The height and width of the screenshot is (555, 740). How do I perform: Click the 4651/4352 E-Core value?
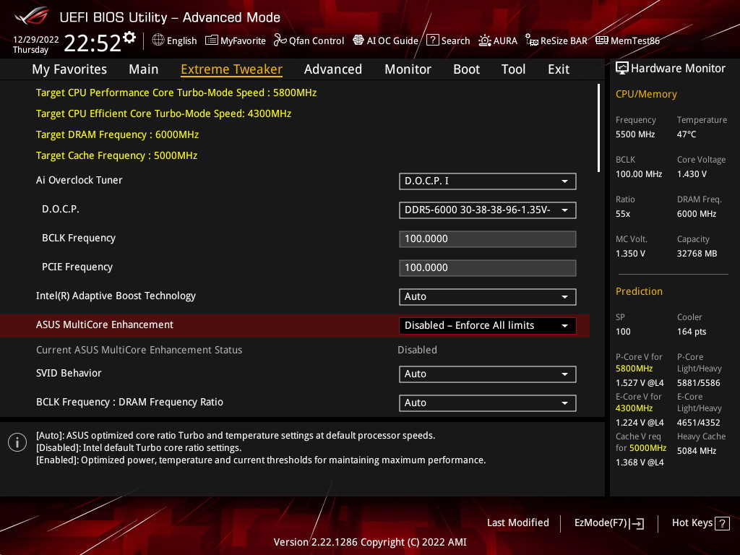click(699, 422)
